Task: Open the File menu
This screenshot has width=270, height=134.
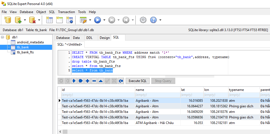Action: point(4,12)
